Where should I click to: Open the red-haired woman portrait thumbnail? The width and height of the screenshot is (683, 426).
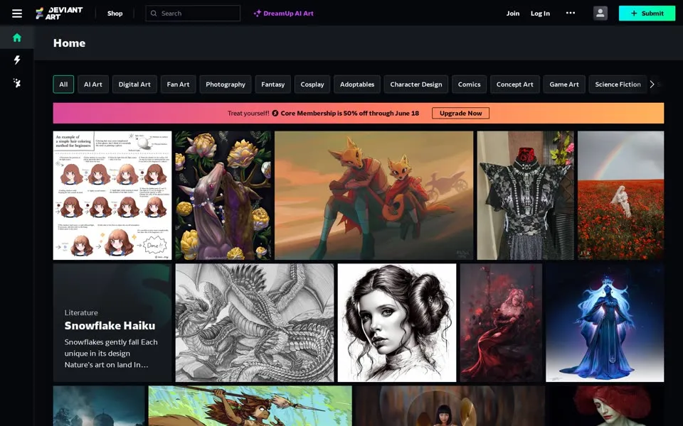(606, 406)
